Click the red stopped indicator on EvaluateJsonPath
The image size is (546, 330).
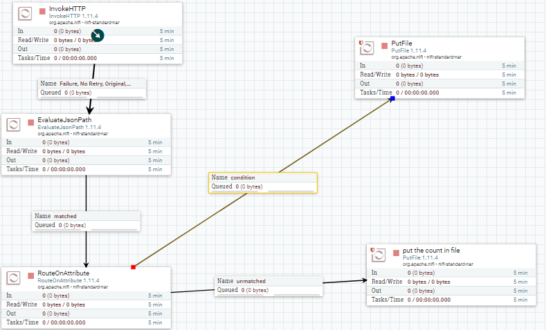[x=31, y=122]
